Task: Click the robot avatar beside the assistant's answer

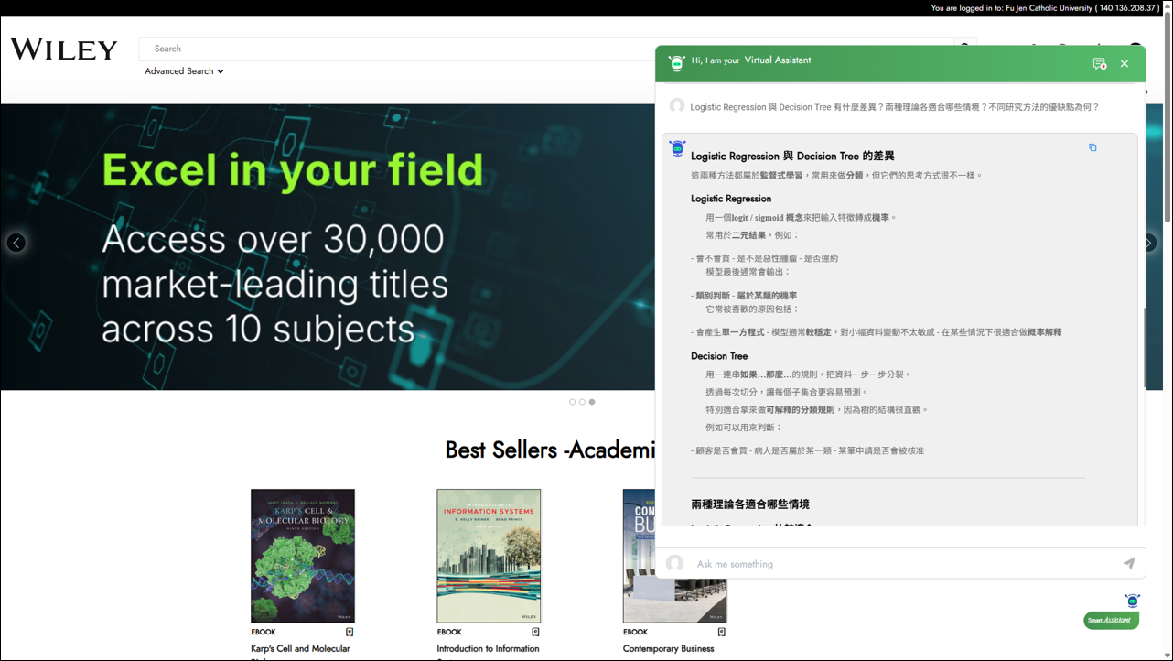Action: 677,148
